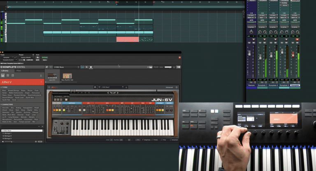Mute the Komplete 4 mixer channel

275,43
